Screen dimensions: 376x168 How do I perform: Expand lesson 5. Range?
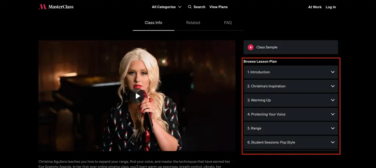(x=291, y=128)
